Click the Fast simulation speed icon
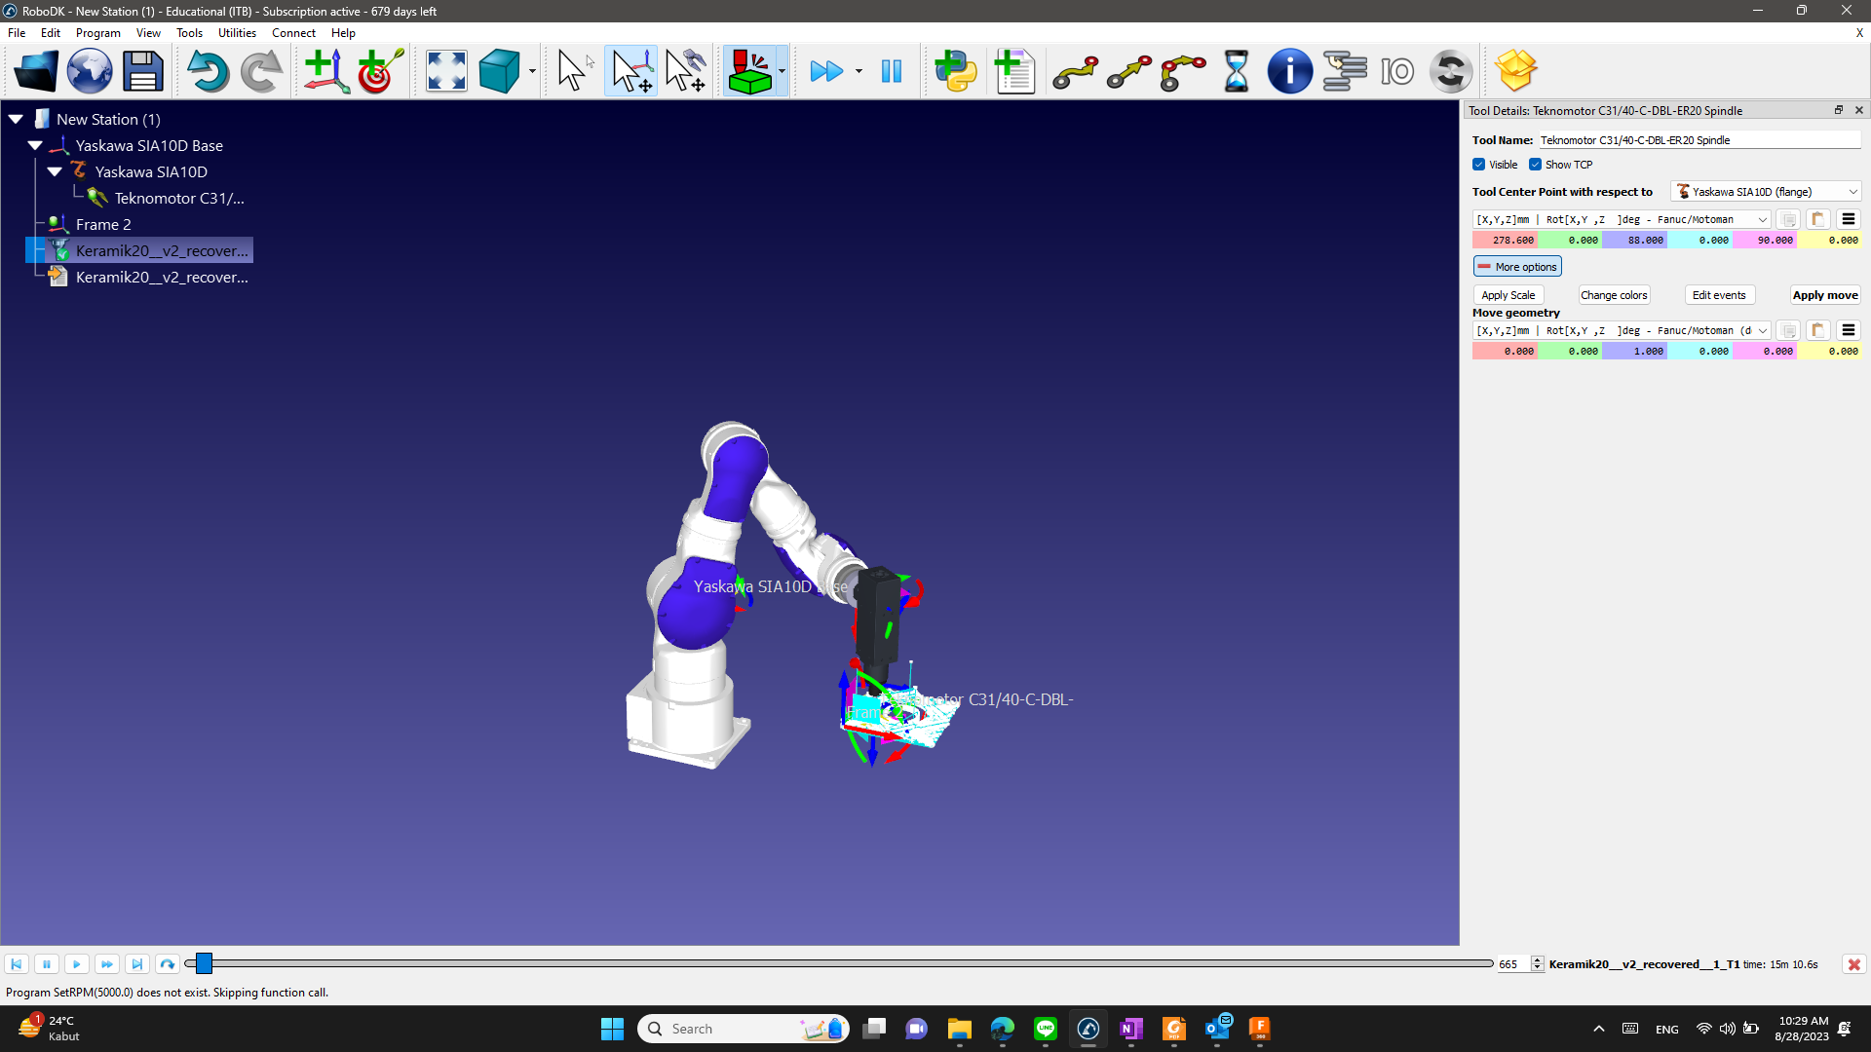This screenshot has width=1871, height=1052. [x=826, y=71]
